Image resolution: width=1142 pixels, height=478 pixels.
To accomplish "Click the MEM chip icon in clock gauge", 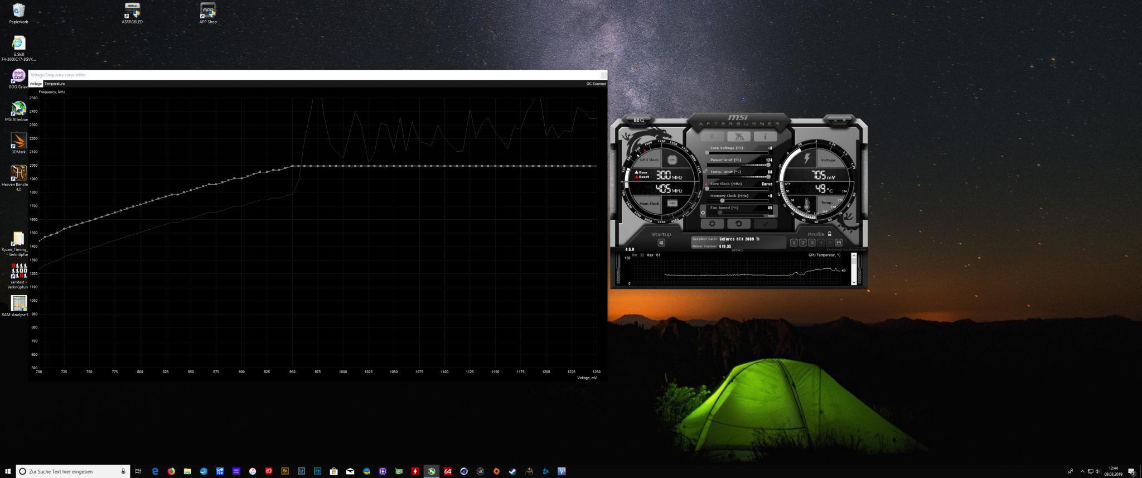I will [x=672, y=203].
